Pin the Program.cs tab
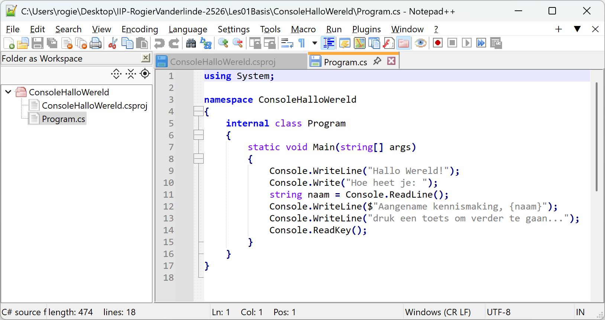 pos(377,61)
